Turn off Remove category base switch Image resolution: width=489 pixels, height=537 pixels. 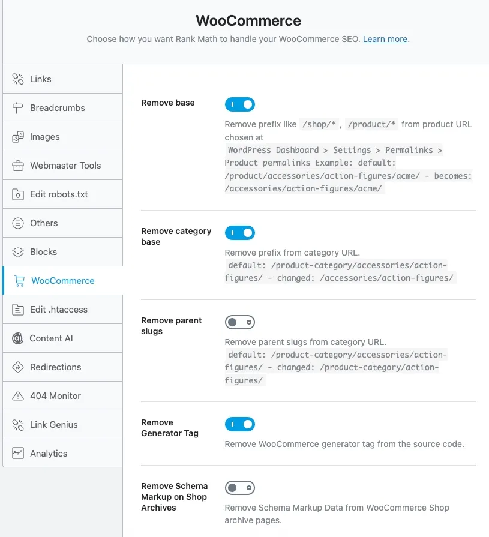coord(240,233)
